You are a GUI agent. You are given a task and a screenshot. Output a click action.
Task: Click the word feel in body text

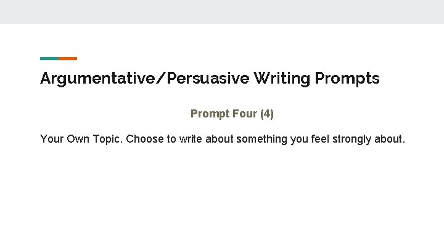(x=321, y=139)
